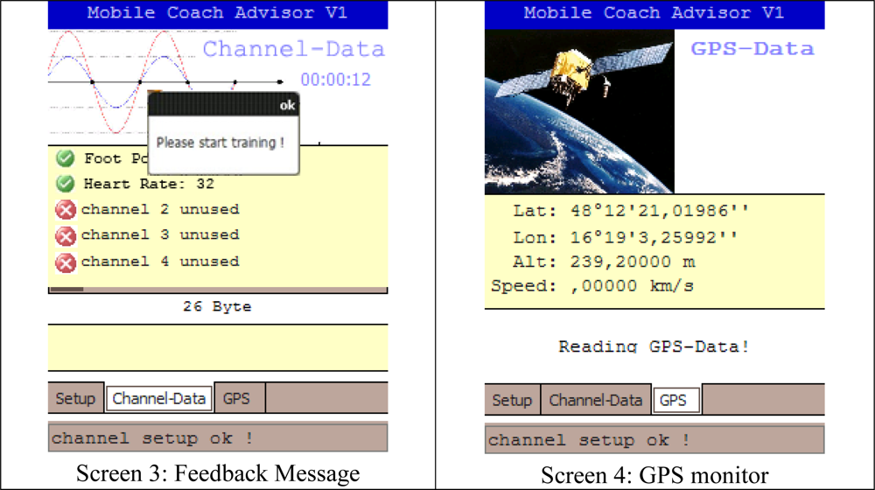This screenshot has width=875, height=490.
Task: Click the red X icon for channel 3
Action: (x=65, y=235)
